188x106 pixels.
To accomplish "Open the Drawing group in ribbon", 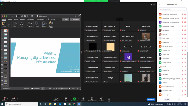I will (44, 24).
